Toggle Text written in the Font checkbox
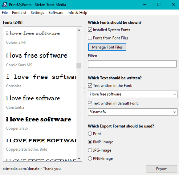179x175 pixels. (x=90, y=86)
